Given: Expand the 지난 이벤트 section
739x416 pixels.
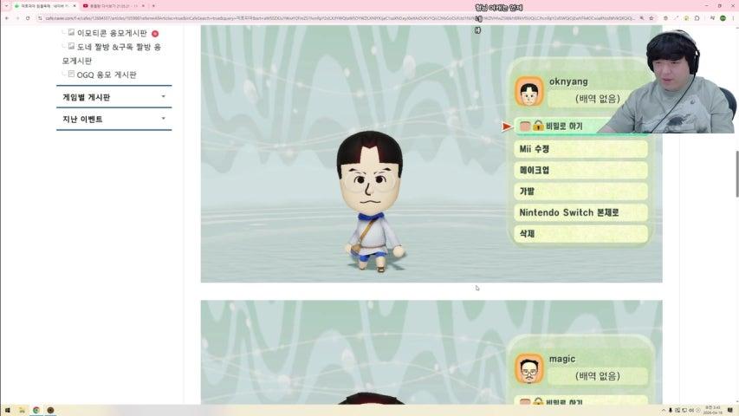Looking at the screenshot, I should (x=114, y=119).
